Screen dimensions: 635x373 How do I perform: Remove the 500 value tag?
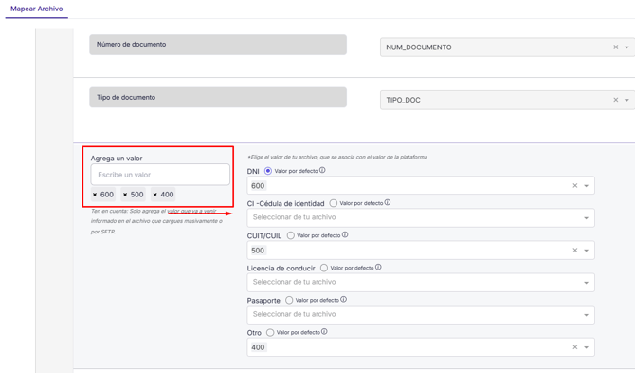click(x=125, y=195)
